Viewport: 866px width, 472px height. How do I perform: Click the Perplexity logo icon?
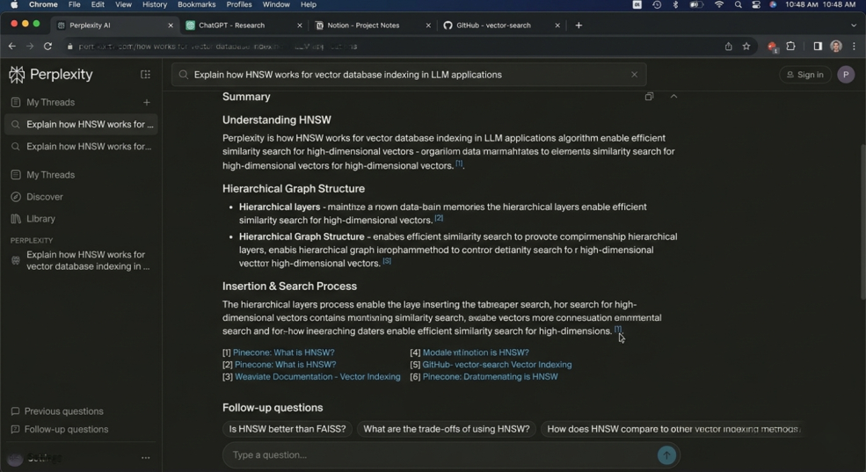click(17, 75)
